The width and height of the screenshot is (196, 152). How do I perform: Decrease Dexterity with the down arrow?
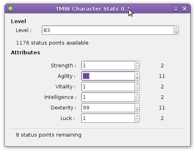137,110
